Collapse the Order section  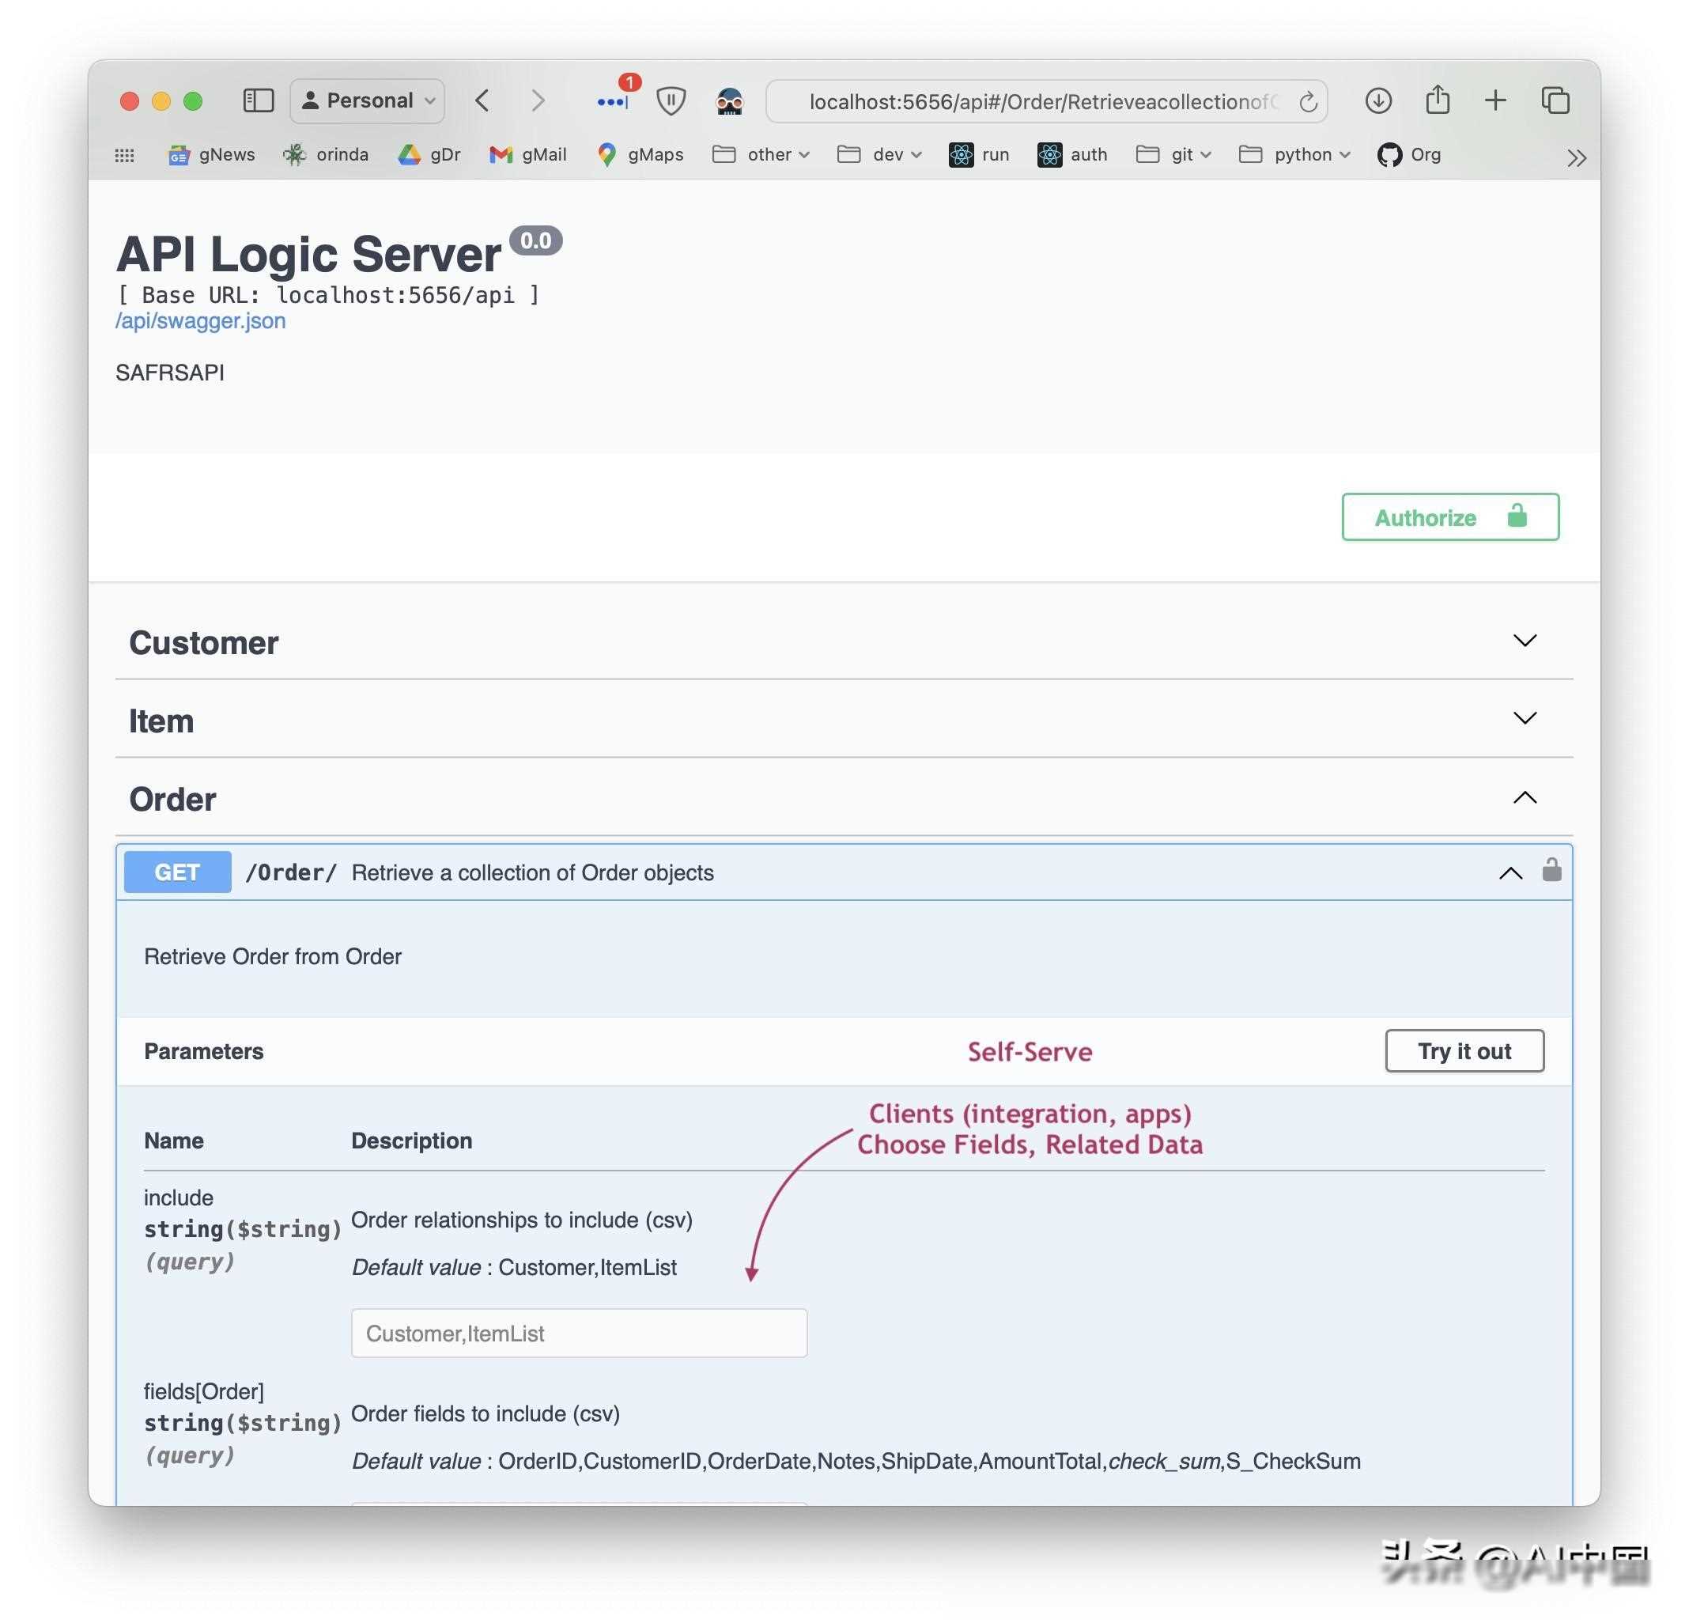(844, 797)
